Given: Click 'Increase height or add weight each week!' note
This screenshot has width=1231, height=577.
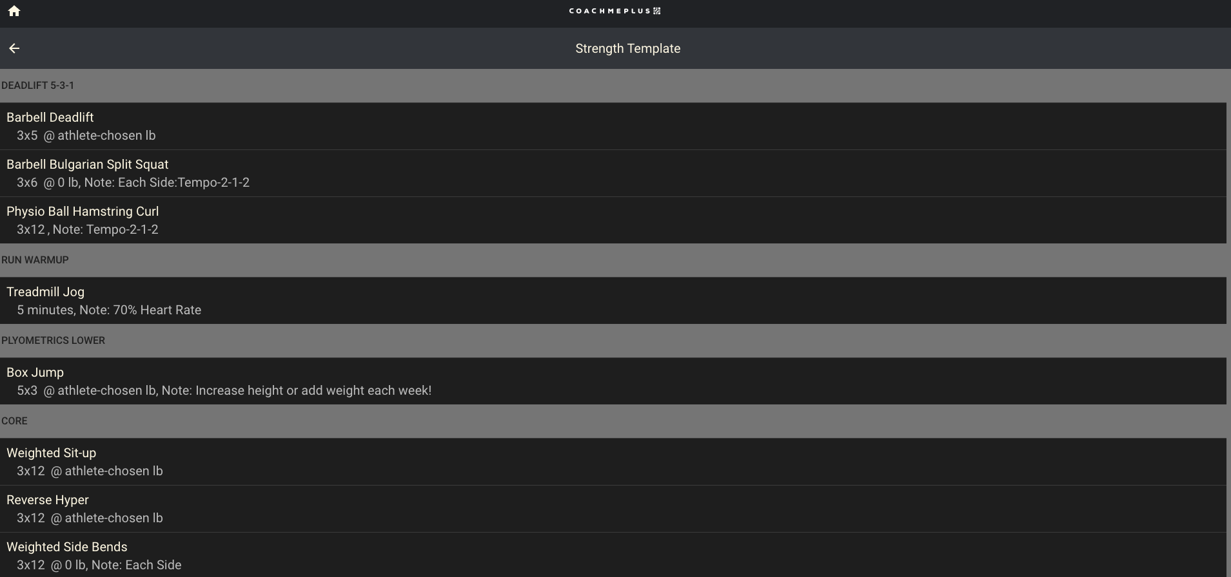Looking at the screenshot, I should [x=313, y=391].
